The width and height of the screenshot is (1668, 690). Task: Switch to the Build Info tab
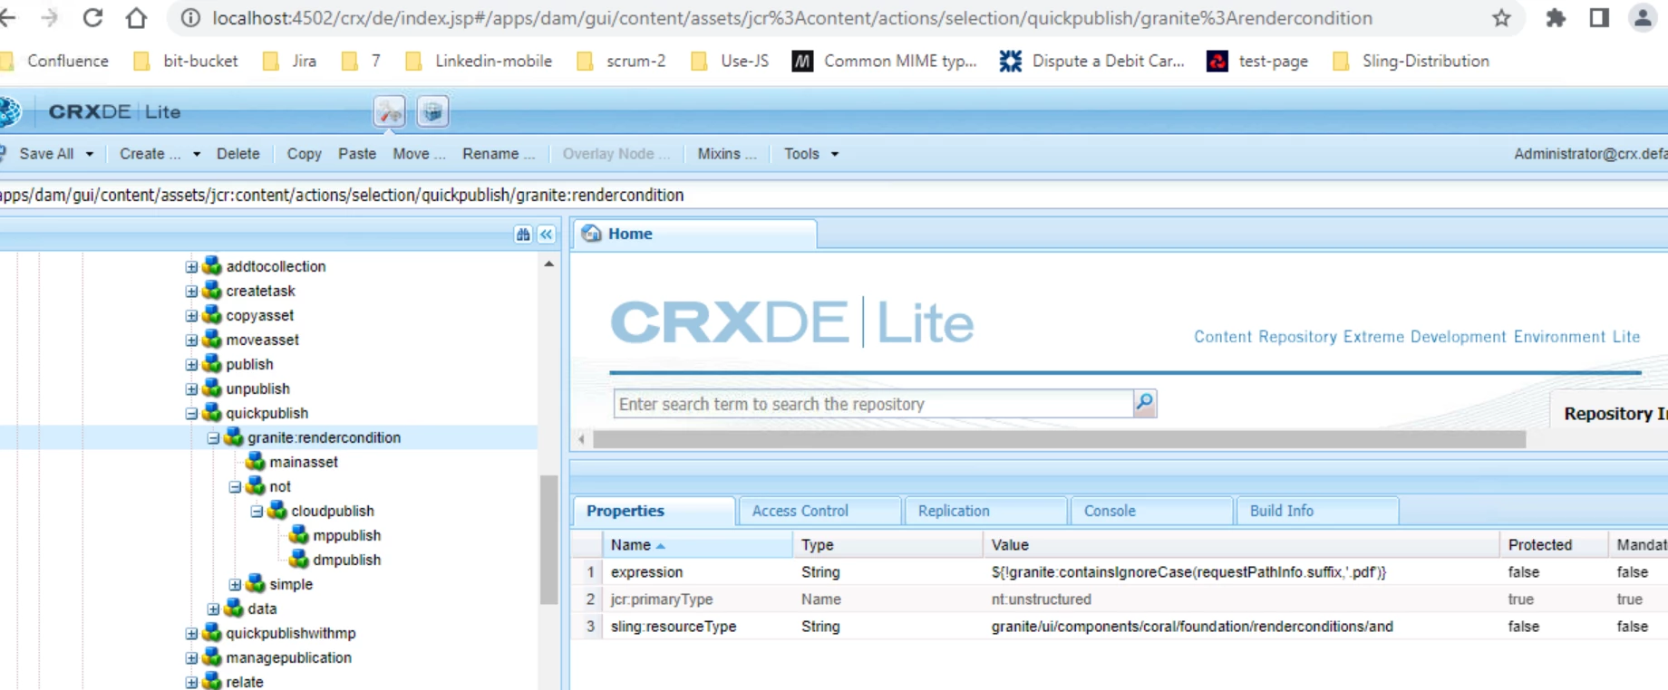click(x=1318, y=511)
